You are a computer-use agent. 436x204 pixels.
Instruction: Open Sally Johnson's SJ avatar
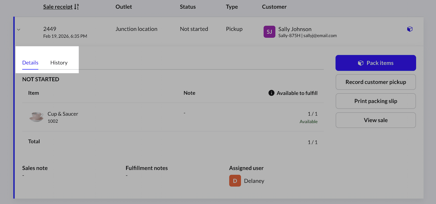tap(269, 32)
